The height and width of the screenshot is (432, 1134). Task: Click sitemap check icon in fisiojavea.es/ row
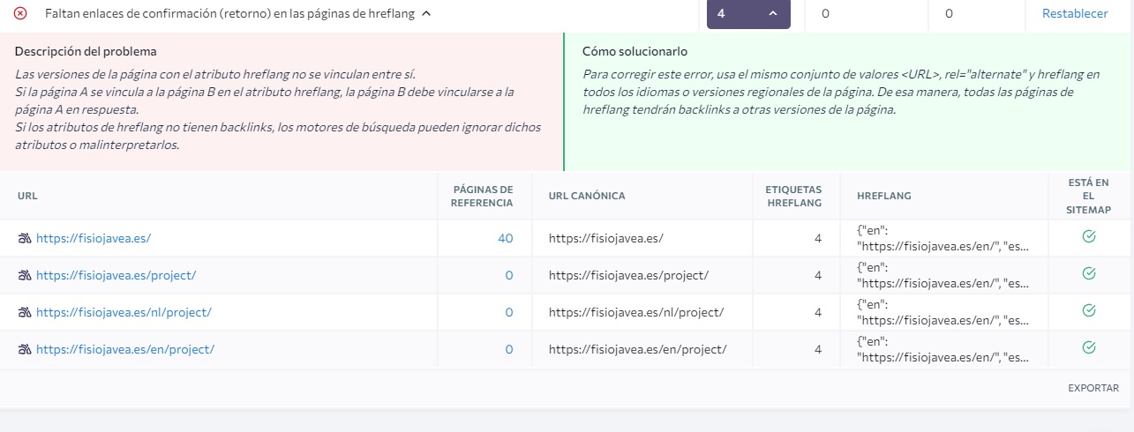click(1088, 237)
